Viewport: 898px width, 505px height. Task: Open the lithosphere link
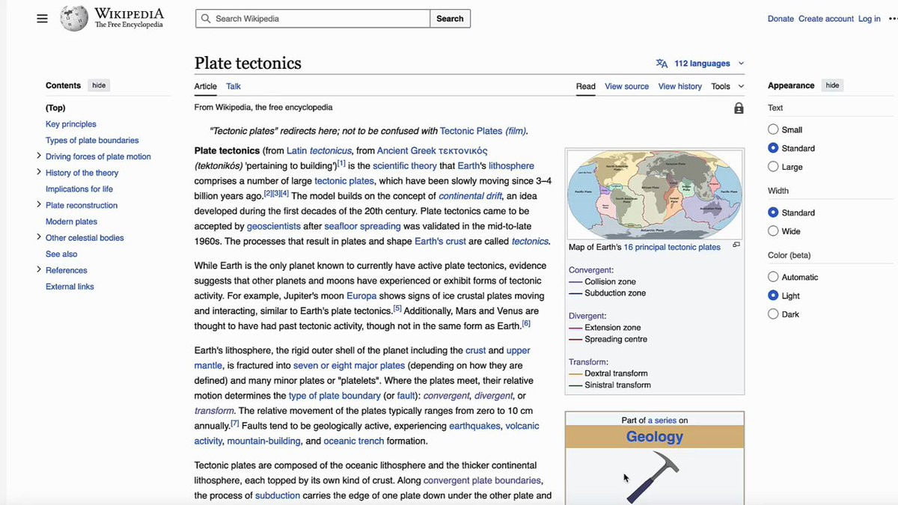[511, 166]
